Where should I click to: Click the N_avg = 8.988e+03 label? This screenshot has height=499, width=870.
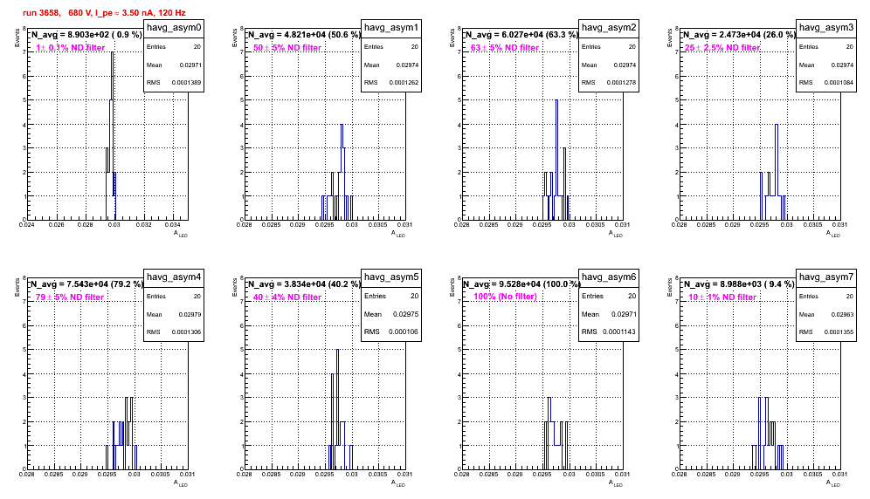[x=738, y=284]
